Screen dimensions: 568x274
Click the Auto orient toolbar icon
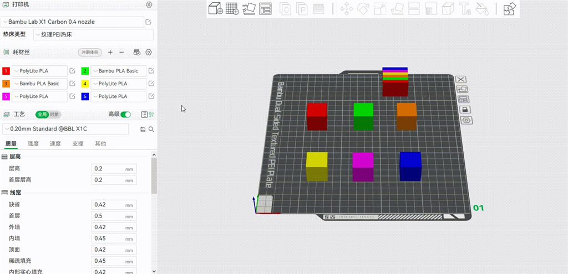(x=249, y=9)
